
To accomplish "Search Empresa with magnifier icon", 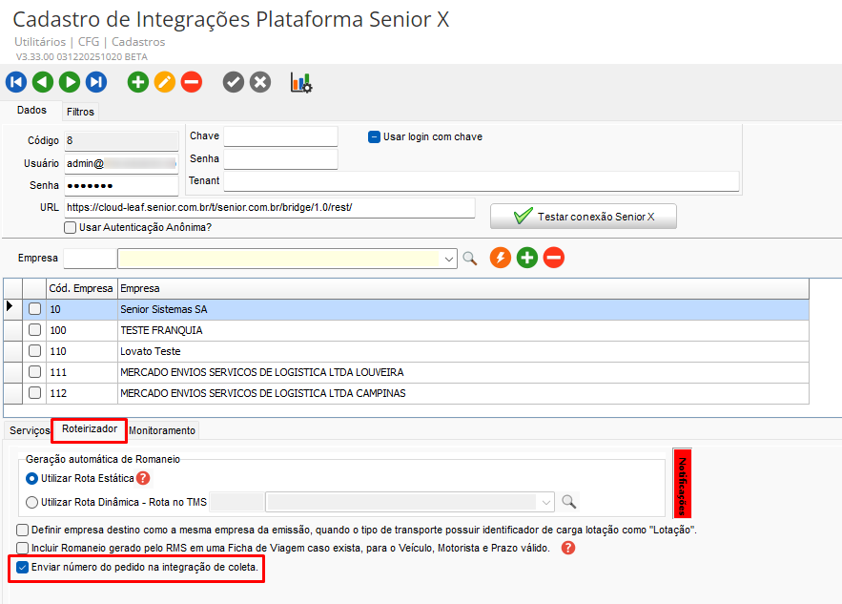I will coord(470,259).
